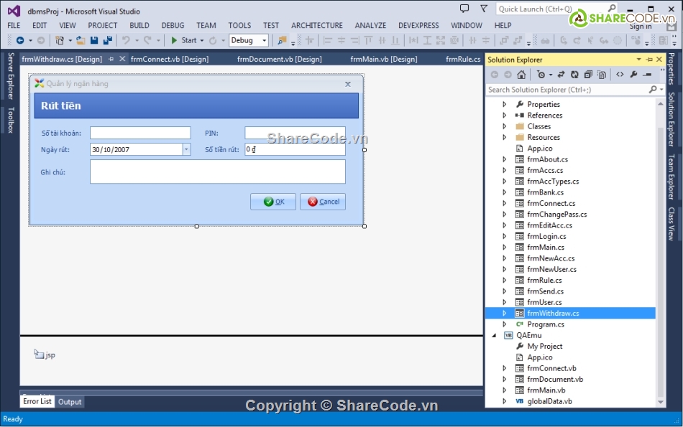Click the Số tiền rút input field
The width and height of the screenshot is (683, 427).
click(x=295, y=149)
